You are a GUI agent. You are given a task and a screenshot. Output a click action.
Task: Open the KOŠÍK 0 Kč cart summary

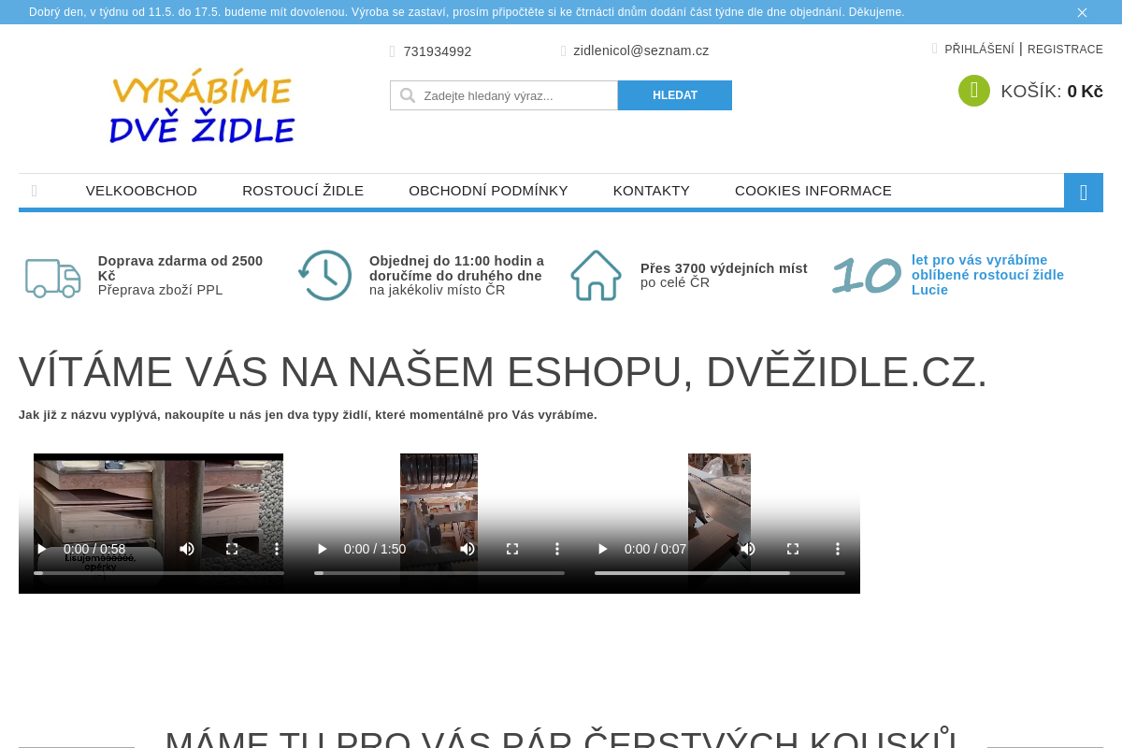click(1052, 92)
